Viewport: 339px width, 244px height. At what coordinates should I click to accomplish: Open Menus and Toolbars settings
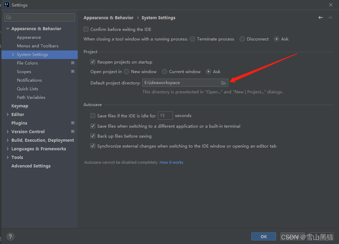point(37,46)
